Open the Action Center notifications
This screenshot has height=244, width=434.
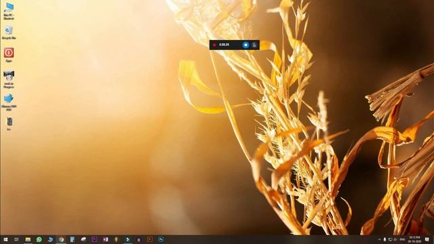[x=427, y=239]
